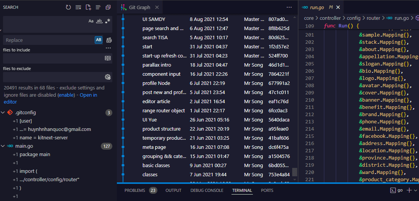This screenshot has width=419, height=201.
Task: Open a new search editor
Action: [88, 7]
